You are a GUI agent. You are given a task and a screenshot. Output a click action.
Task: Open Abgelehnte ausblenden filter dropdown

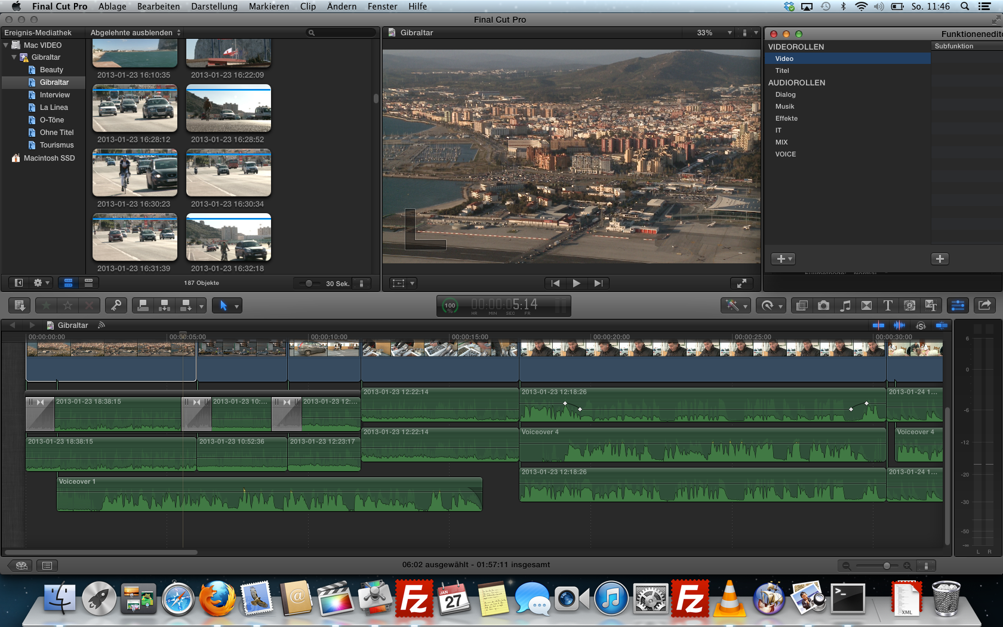(x=136, y=33)
